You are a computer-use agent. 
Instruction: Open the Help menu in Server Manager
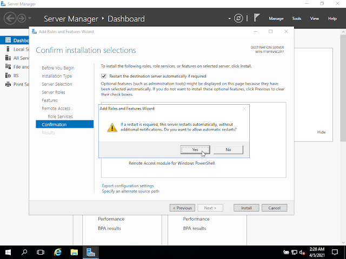pos(332,19)
